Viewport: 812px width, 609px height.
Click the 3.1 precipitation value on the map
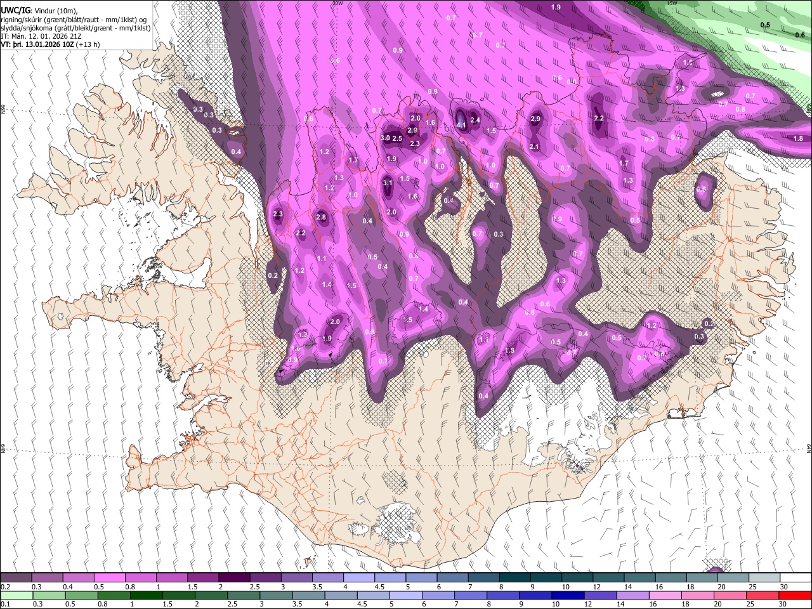(388, 183)
